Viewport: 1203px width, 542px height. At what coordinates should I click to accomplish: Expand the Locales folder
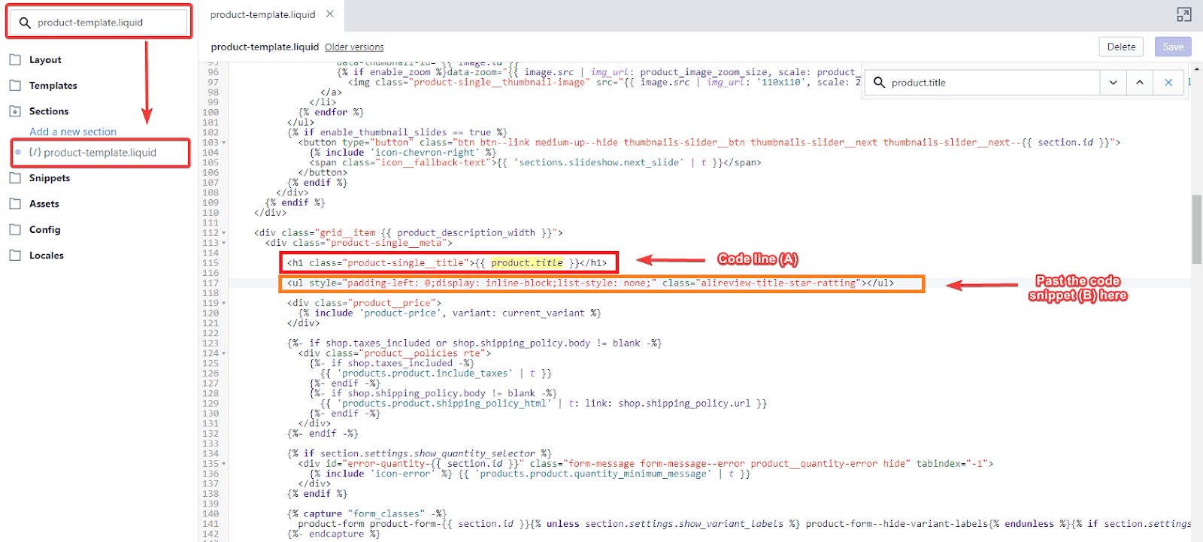[47, 256]
